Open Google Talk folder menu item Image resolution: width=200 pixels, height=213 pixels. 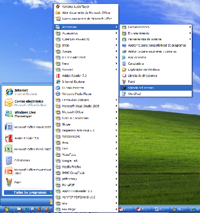pos(86,161)
